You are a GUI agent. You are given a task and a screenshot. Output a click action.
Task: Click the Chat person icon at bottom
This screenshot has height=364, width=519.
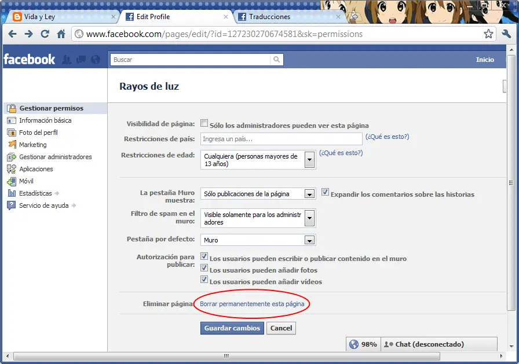click(x=388, y=344)
